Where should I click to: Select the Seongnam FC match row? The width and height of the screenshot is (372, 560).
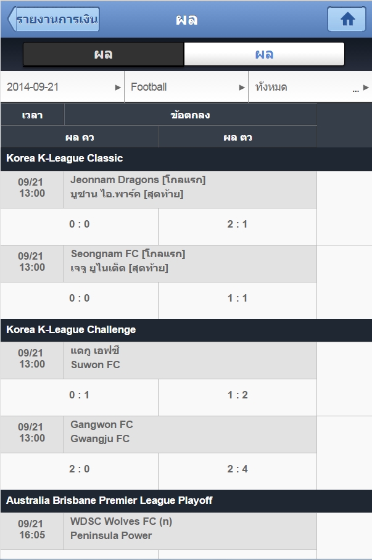click(x=159, y=263)
